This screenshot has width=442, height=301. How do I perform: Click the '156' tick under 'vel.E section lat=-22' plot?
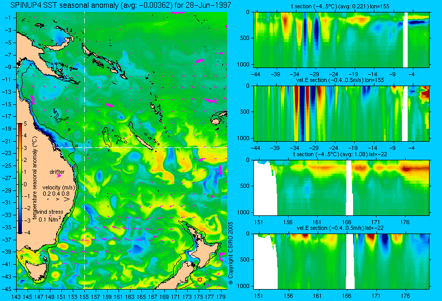click(288, 296)
